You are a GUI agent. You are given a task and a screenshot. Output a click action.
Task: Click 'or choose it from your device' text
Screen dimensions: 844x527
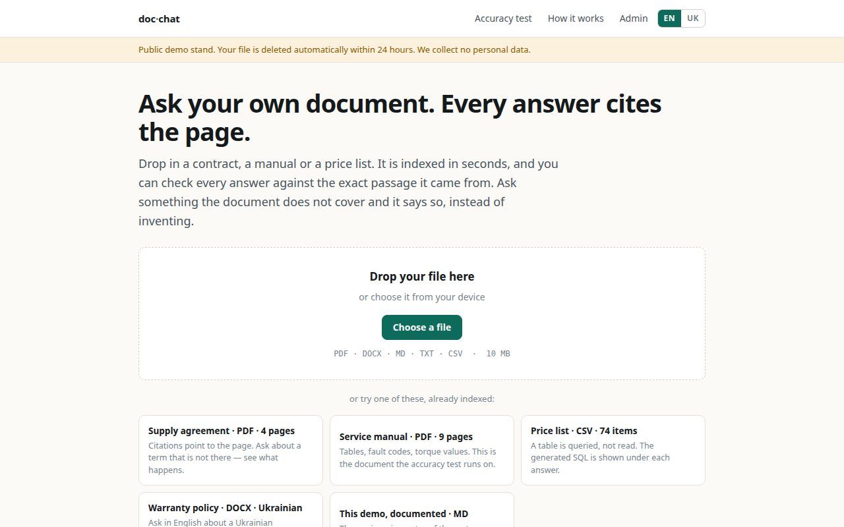[x=422, y=297]
